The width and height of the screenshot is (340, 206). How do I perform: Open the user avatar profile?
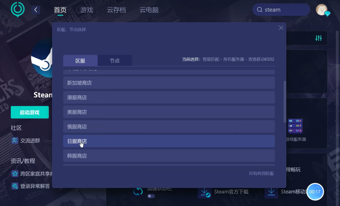coord(322,10)
